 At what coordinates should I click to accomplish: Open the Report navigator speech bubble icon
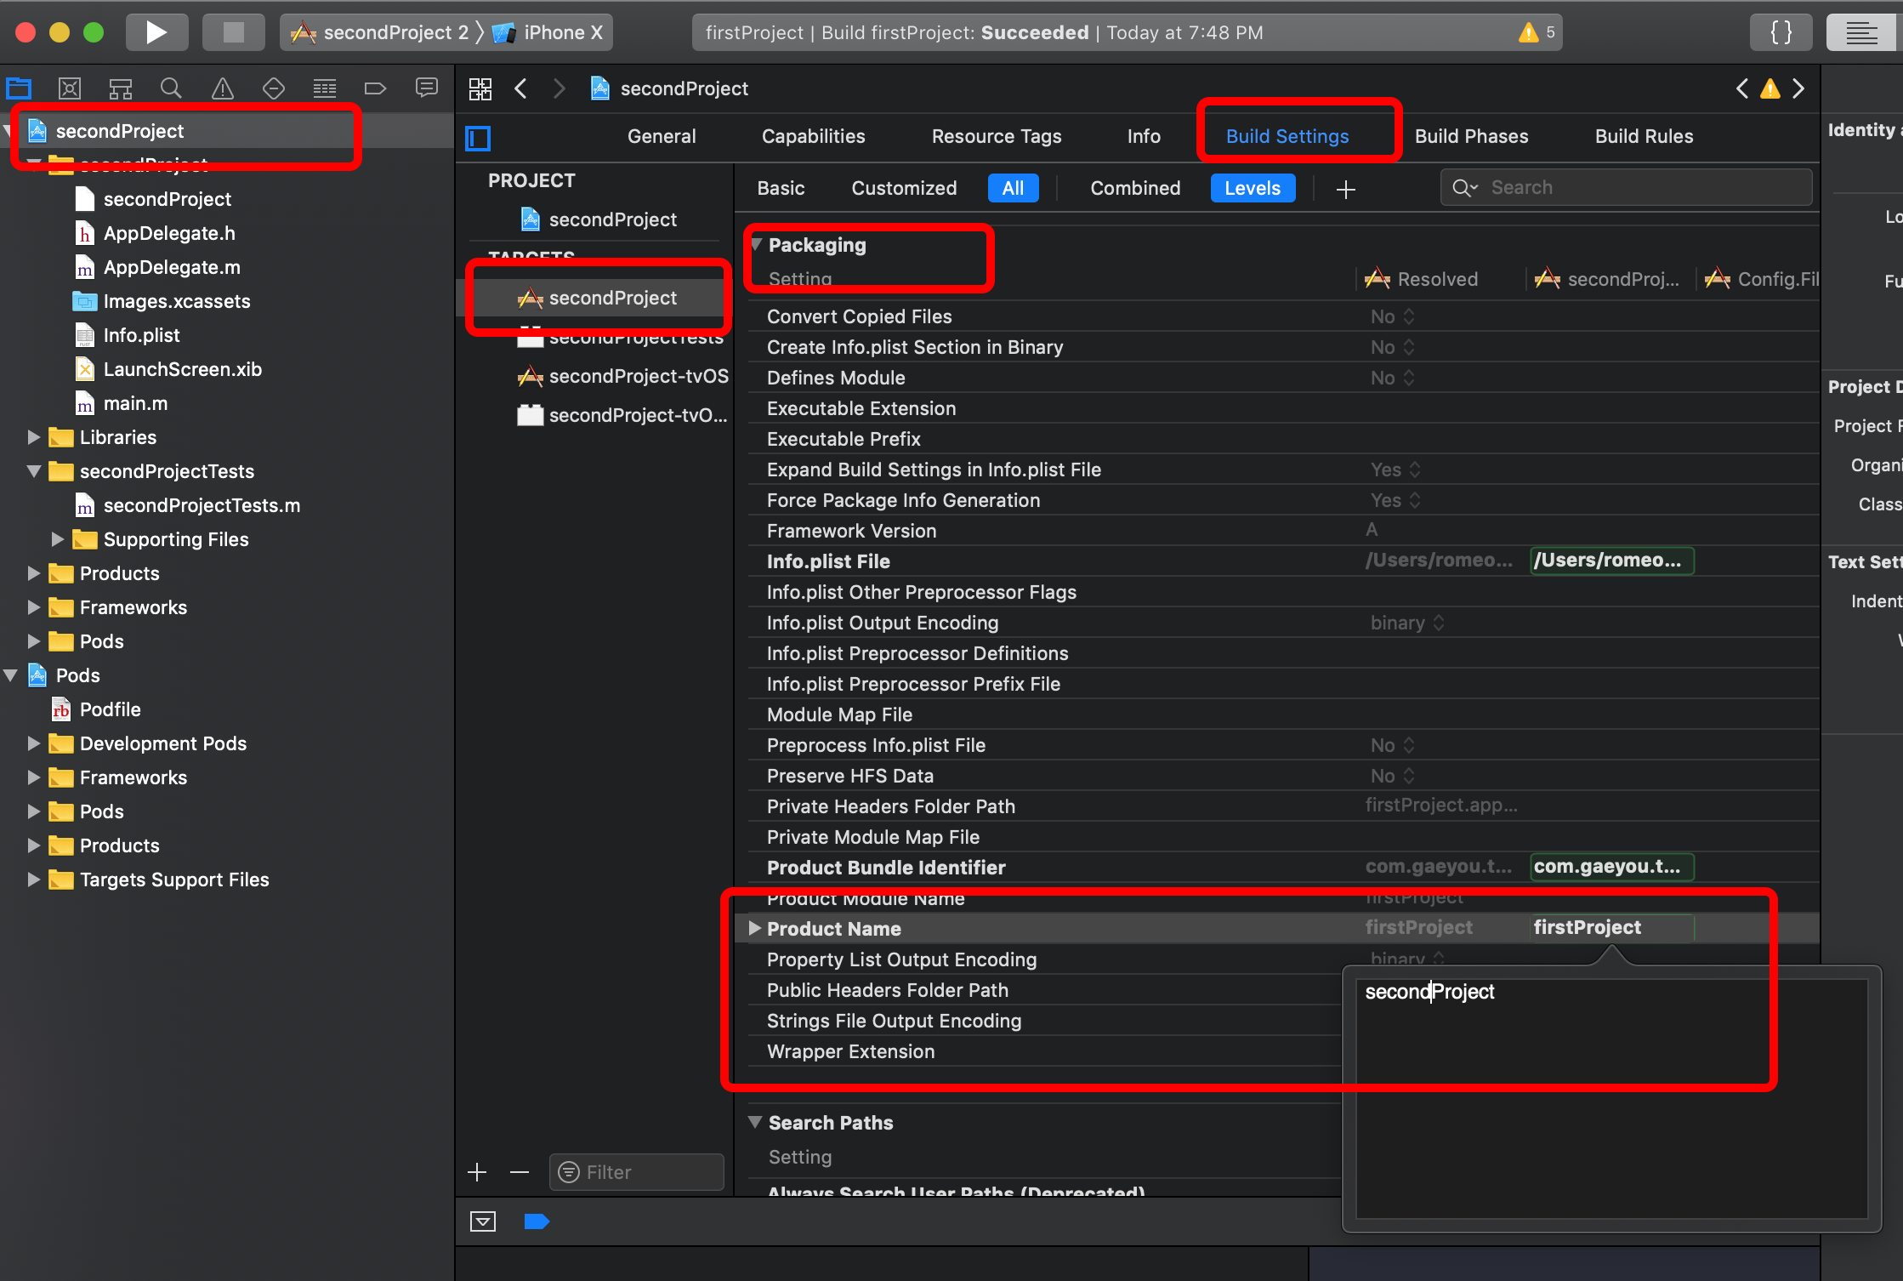click(x=426, y=88)
